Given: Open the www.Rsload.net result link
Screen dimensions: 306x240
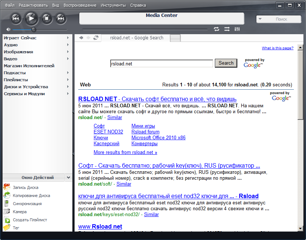Looking at the screenshot, I should click(100, 226).
